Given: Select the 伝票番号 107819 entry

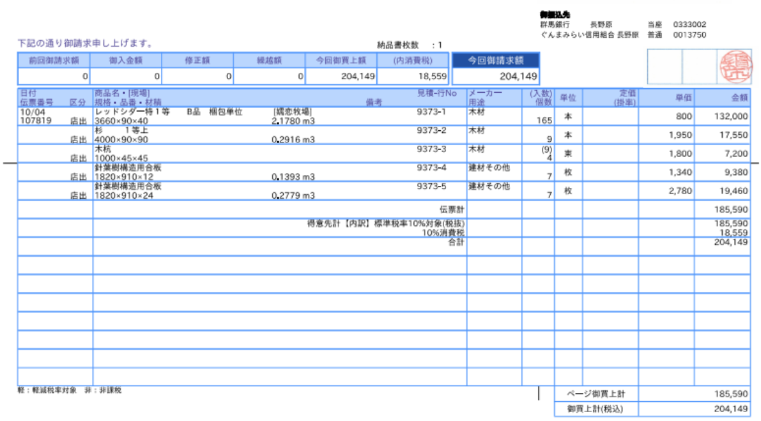Looking at the screenshot, I should [36, 120].
